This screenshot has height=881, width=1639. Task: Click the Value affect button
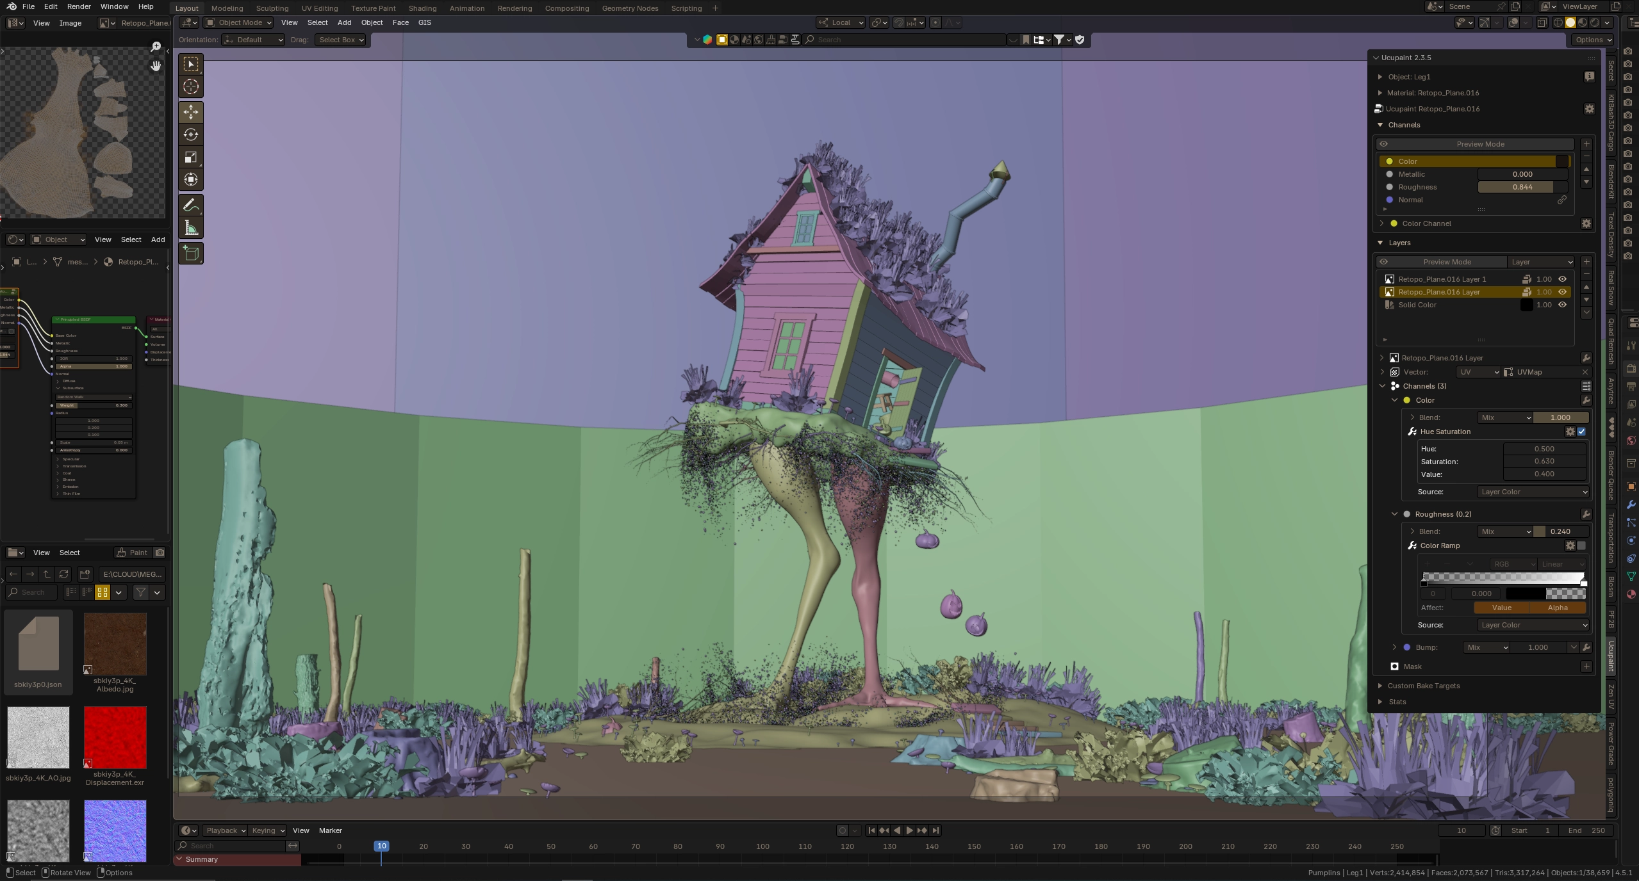tap(1501, 608)
